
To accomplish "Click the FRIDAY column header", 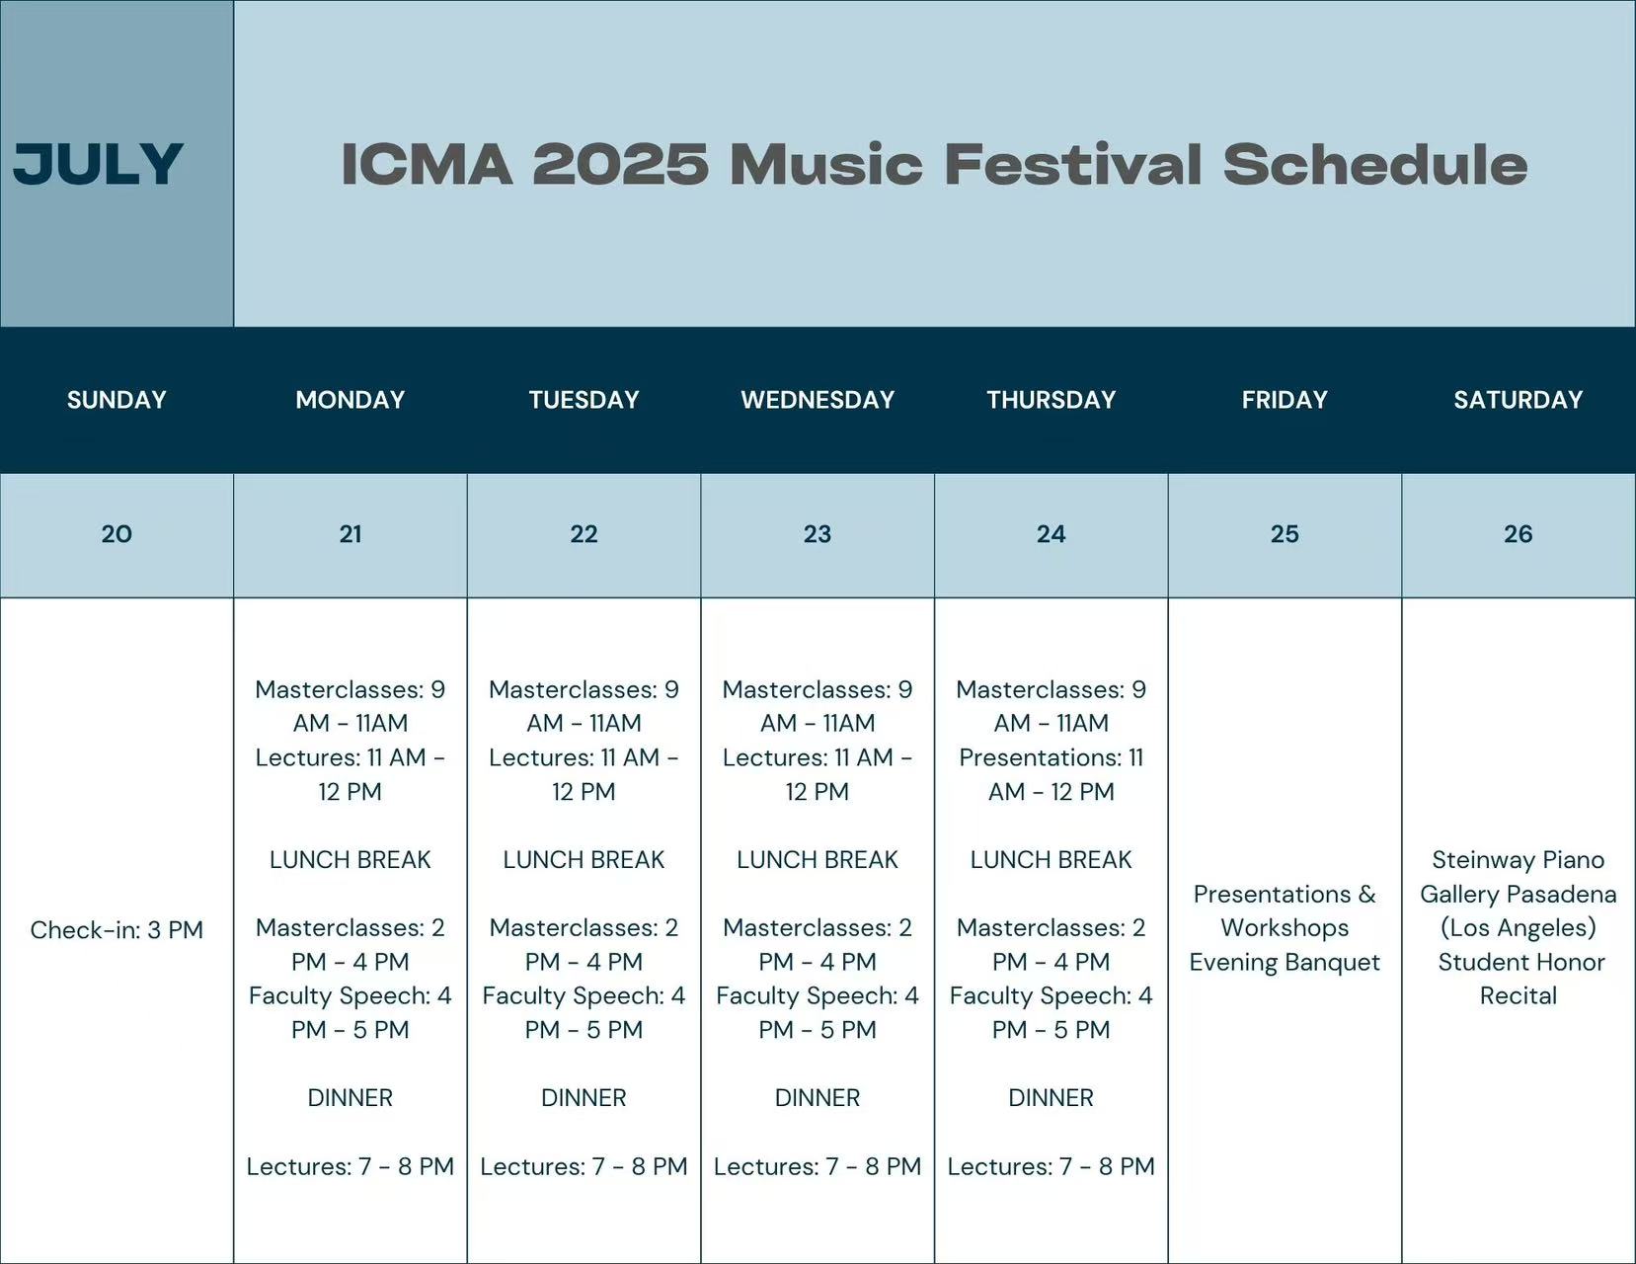I will [x=1285, y=400].
